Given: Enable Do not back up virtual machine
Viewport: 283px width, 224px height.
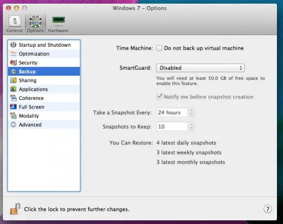Looking at the screenshot, I should (x=159, y=48).
